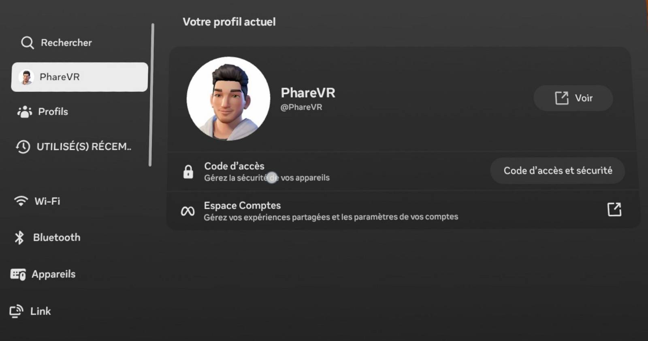Click the search magnifier icon
The image size is (648, 341).
(27, 42)
